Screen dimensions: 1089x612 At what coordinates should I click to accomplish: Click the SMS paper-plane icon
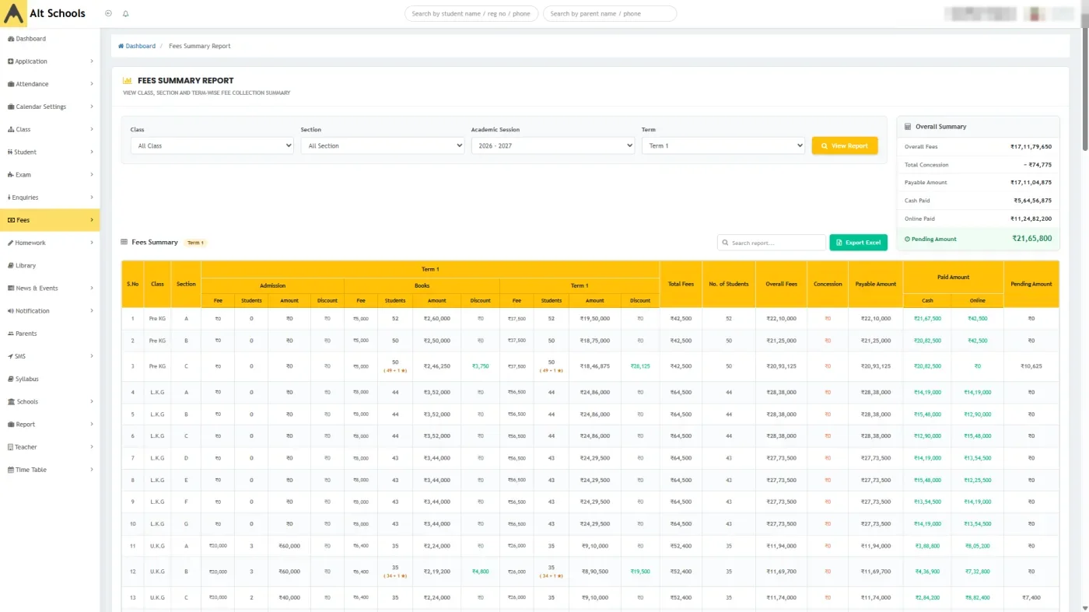(10, 356)
